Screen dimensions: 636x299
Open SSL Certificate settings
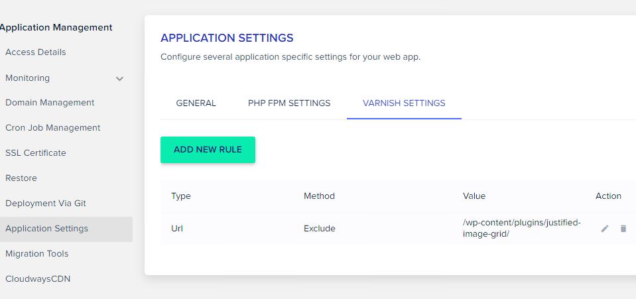point(36,153)
